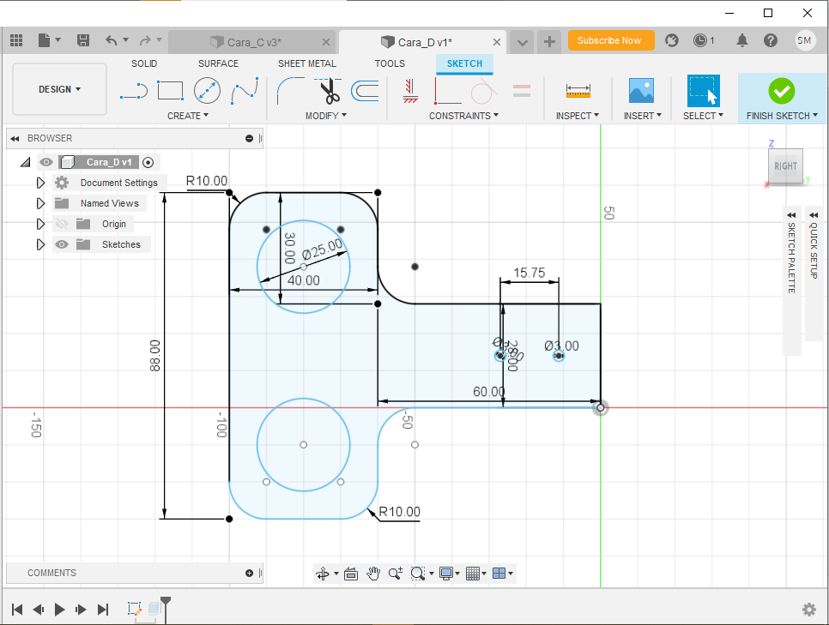
Task: Open the notifications bell
Action: pyautogui.click(x=742, y=40)
